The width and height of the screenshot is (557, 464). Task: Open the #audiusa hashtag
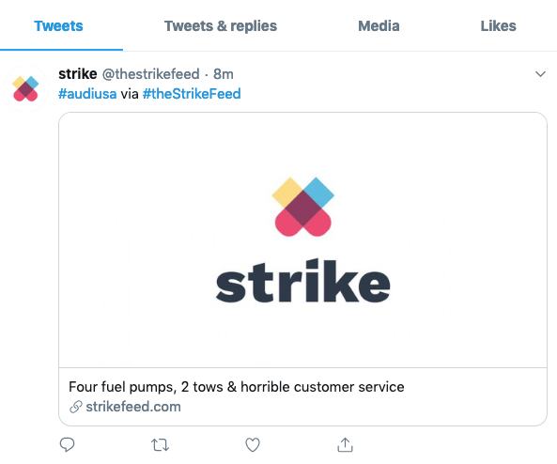(x=87, y=94)
